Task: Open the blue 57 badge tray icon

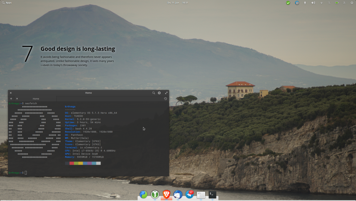Action: (x=297, y=3)
